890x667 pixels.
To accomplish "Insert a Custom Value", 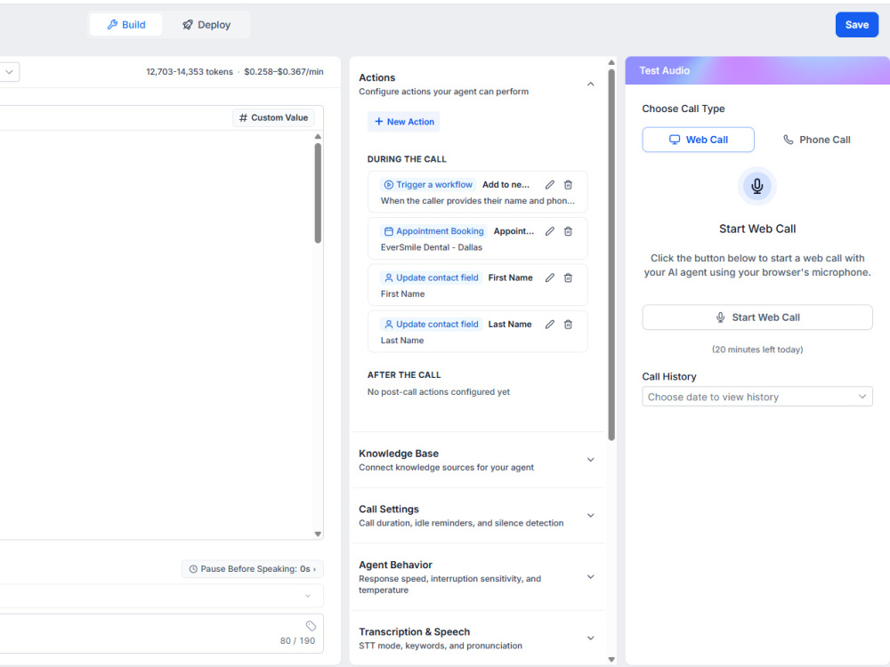I will (x=273, y=118).
